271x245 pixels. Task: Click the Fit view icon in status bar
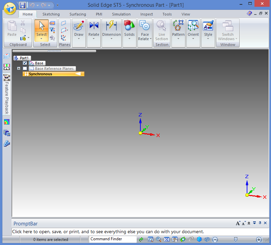pyautogui.click(x=167, y=240)
